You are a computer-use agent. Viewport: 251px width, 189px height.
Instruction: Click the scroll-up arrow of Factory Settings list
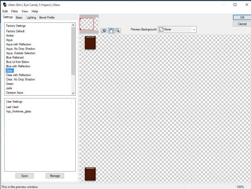click(73, 25)
